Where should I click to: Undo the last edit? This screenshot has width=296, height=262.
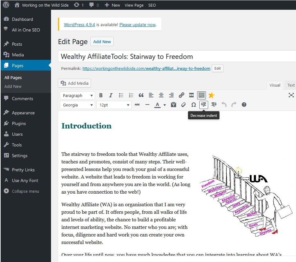coord(224,105)
